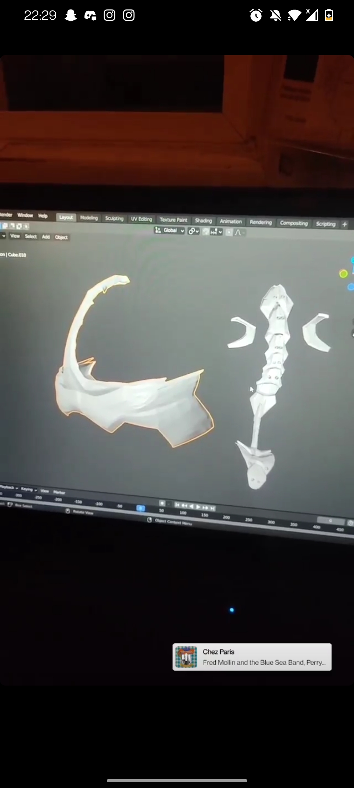Toggle the snap magnet icon
The height and width of the screenshot is (788, 354).
coord(206,232)
